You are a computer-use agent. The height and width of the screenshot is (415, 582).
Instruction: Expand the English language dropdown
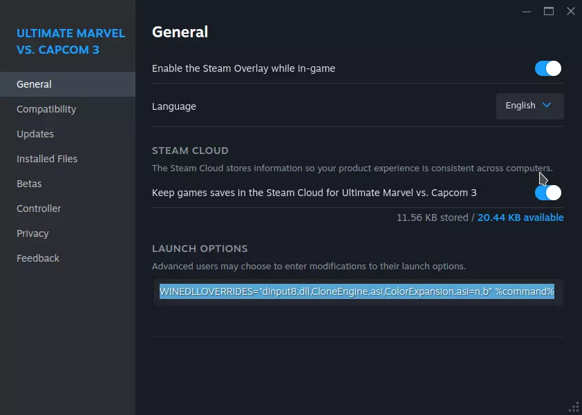pos(529,106)
